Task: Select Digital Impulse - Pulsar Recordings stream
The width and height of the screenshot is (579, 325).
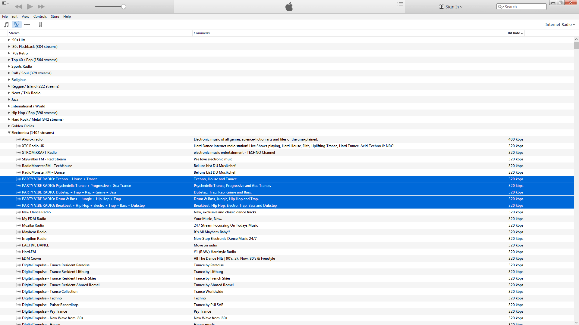Action: [x=287, y=305]
